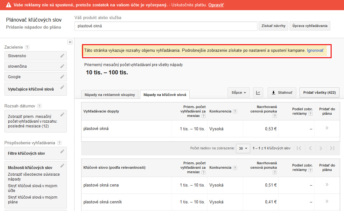
Task: Edit the date range pencil icon
Action: point(62,114)
